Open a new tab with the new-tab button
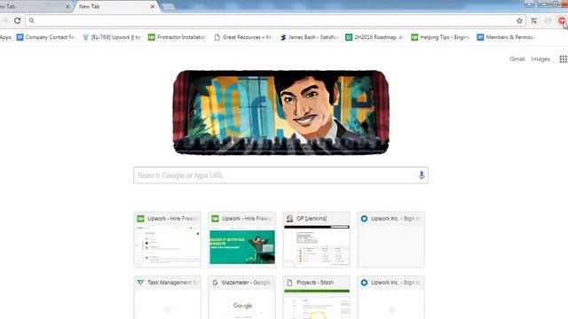This screenshot has width=568, height=319. (x=168, y=7)
